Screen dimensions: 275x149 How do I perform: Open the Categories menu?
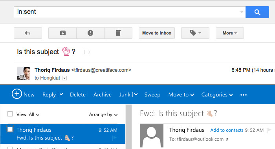217,95
